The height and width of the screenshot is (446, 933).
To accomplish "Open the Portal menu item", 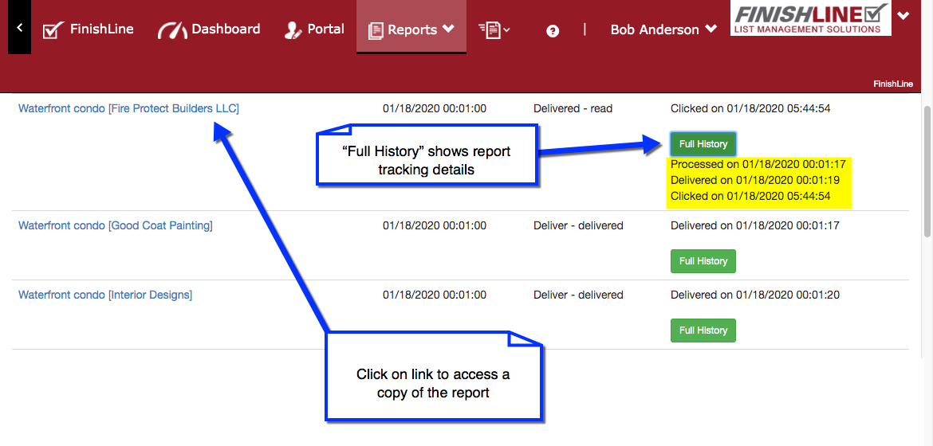I will [x=325, y=29].
